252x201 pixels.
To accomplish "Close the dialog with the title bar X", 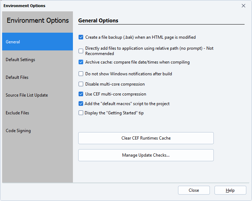I will tap(244, 6).
